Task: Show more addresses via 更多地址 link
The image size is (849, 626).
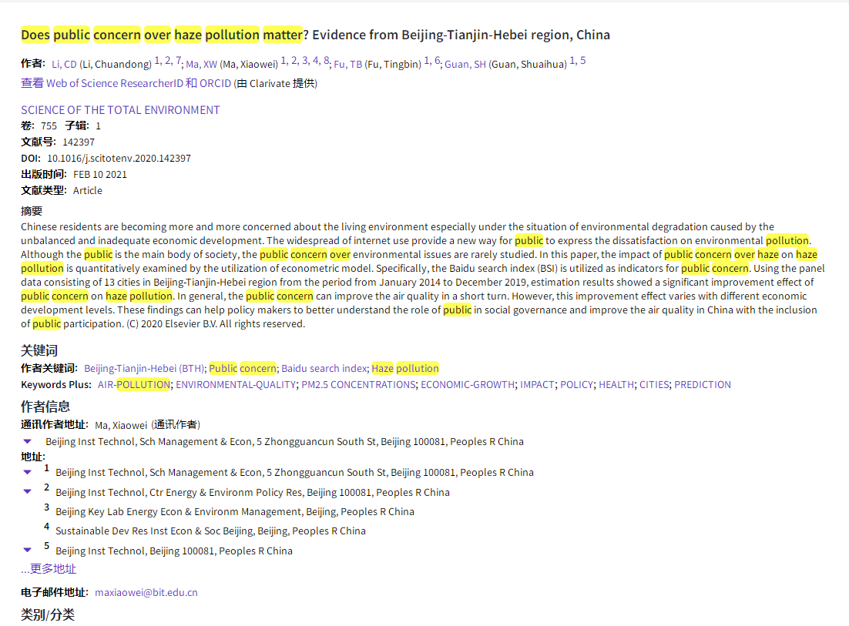Action: [x=49, y=569]
